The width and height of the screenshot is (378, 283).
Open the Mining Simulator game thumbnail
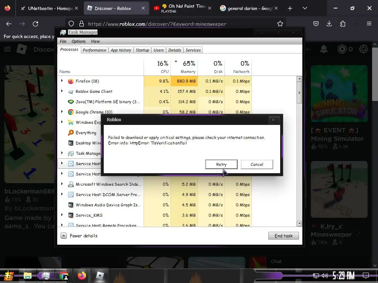click(339, 94)
